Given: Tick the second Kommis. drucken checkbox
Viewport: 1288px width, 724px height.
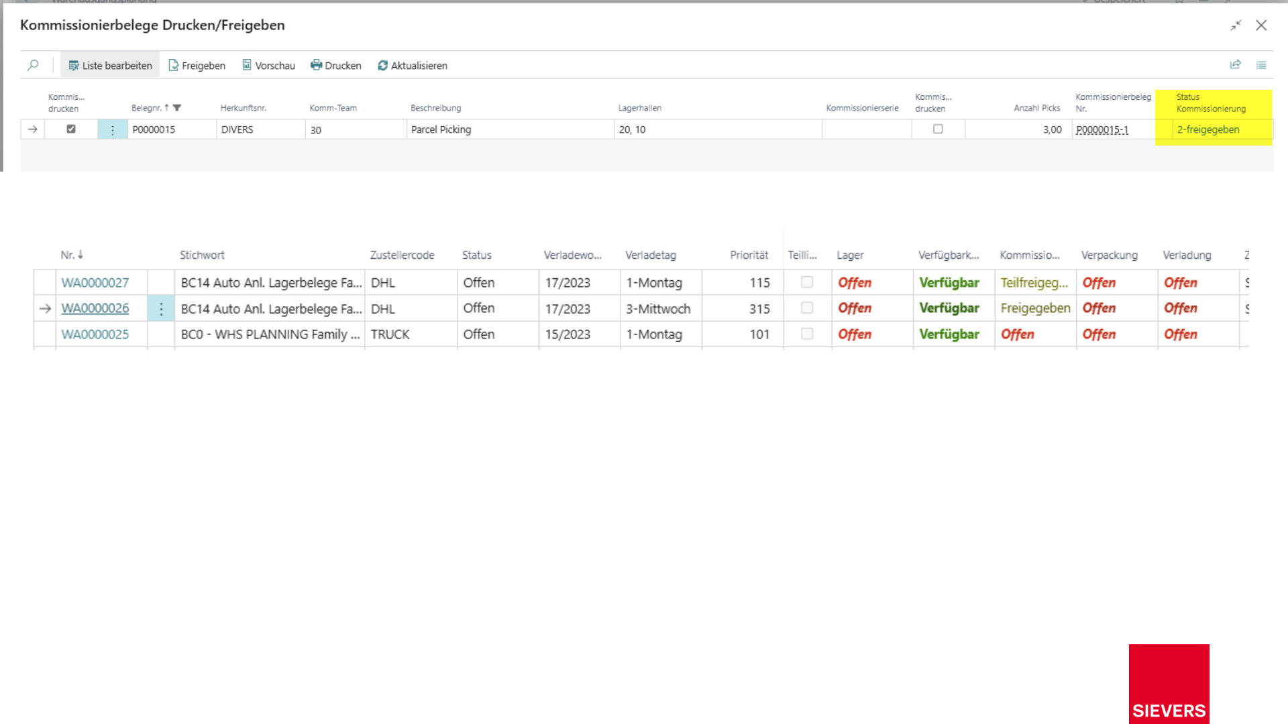Looking at the screenshot, I should tap(938, 129).
